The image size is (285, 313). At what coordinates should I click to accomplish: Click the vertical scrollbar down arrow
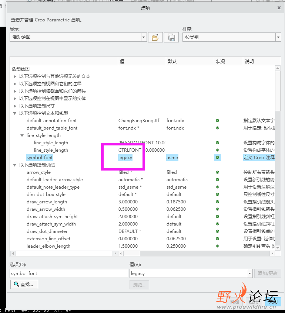(278, 248)
